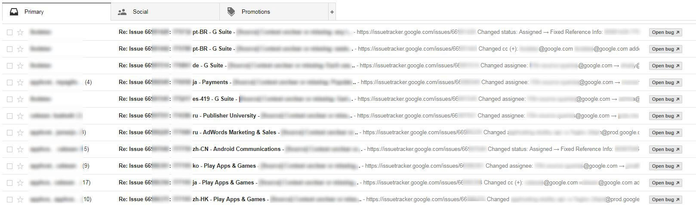
Task: Star the ja - Payments email
Action: point(20,82)
